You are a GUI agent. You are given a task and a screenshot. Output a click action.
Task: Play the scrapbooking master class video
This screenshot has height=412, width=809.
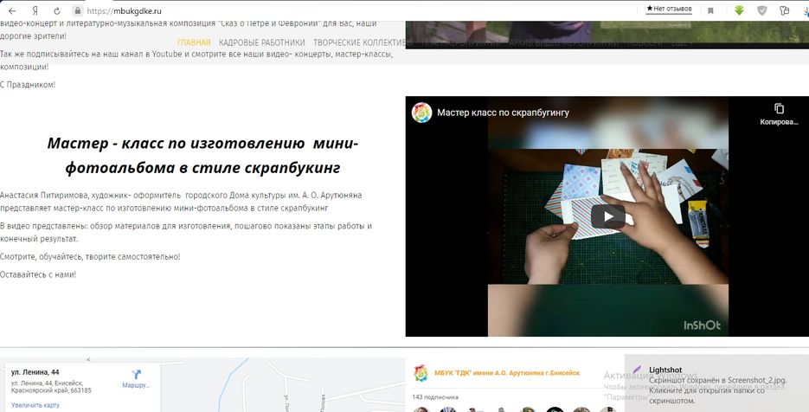607,216
